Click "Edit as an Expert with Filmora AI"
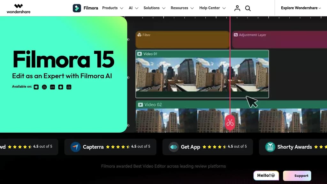327x184 pixels. click(x=62, y=76)
